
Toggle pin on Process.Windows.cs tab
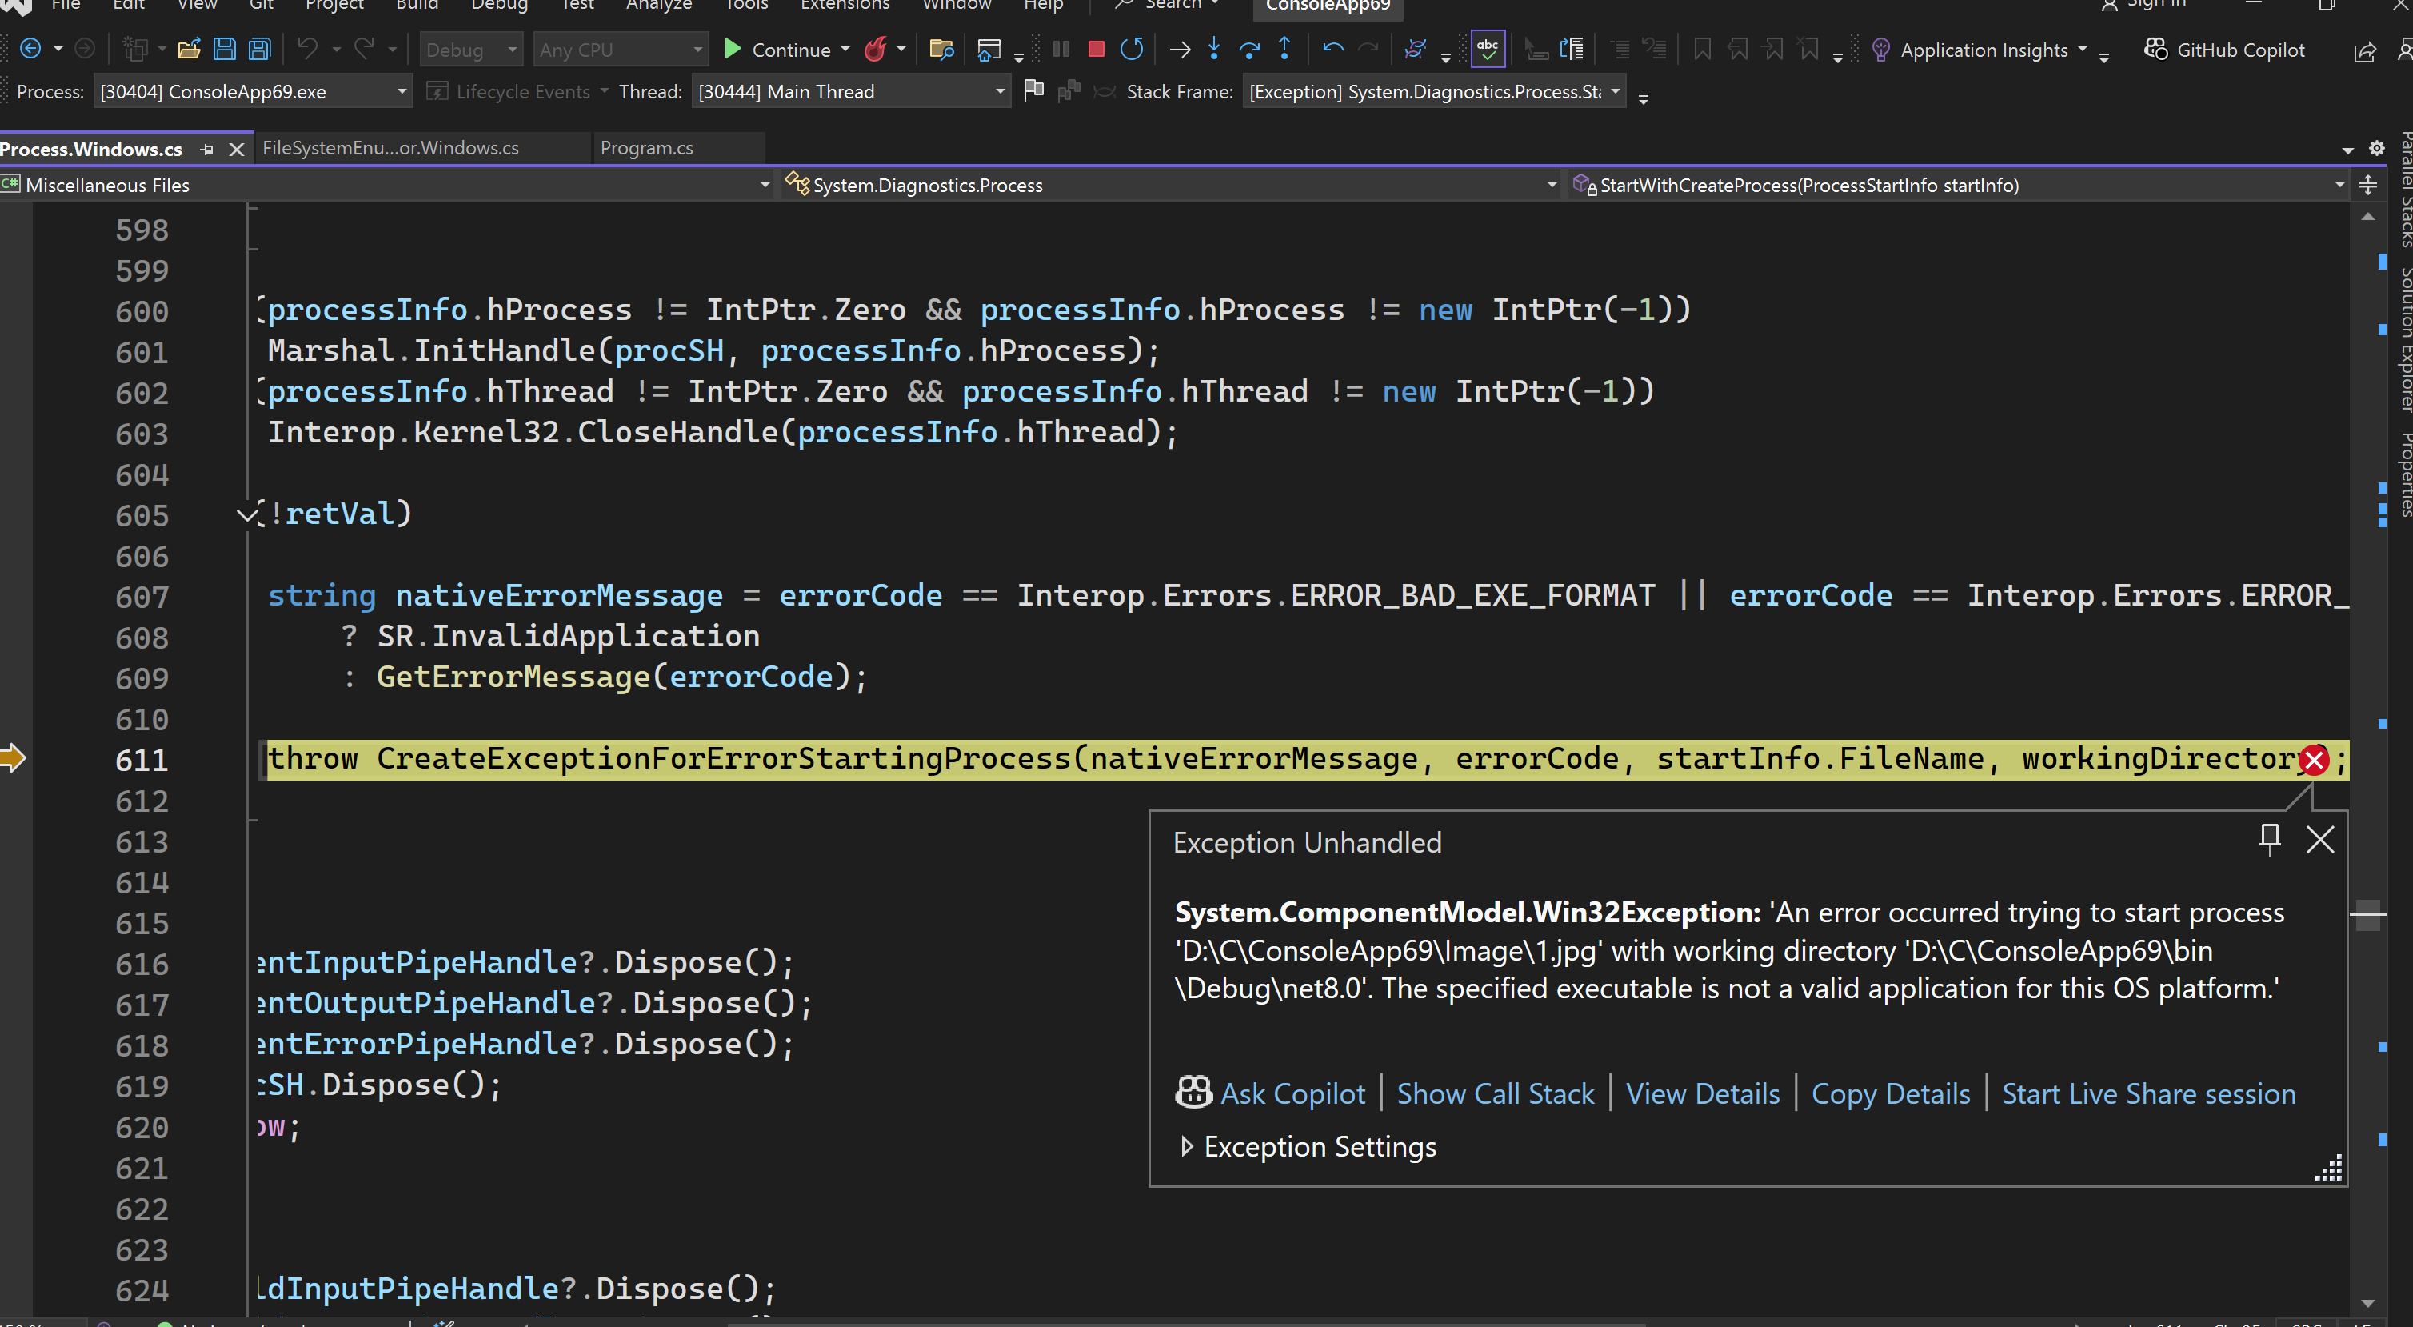tap(207, 150)
